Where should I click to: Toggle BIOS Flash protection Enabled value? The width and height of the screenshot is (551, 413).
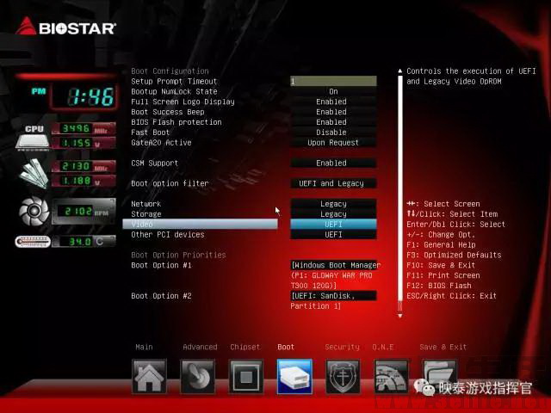[x=333, y=122]
